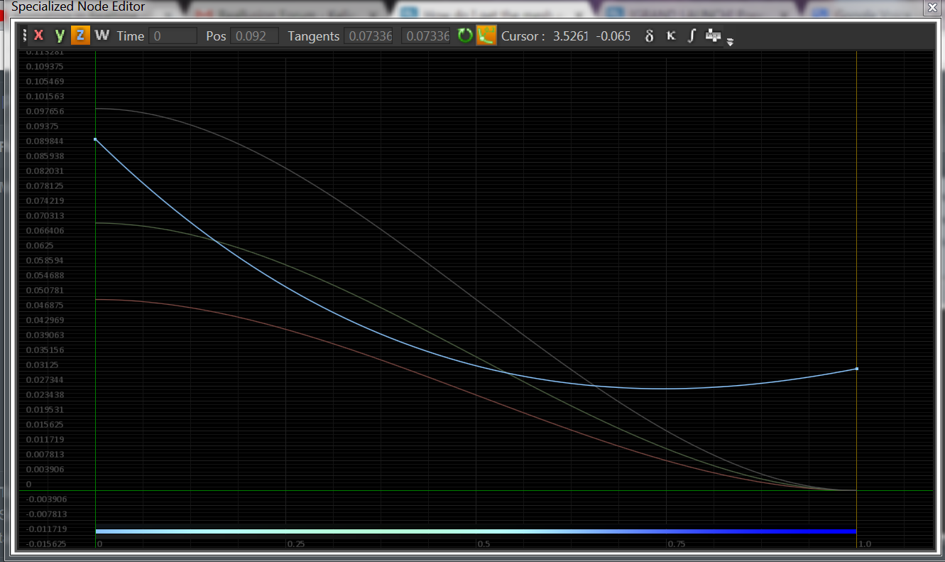Click the 0.03125 value on the vertical axis
The image size is (945, 562).
40,364
